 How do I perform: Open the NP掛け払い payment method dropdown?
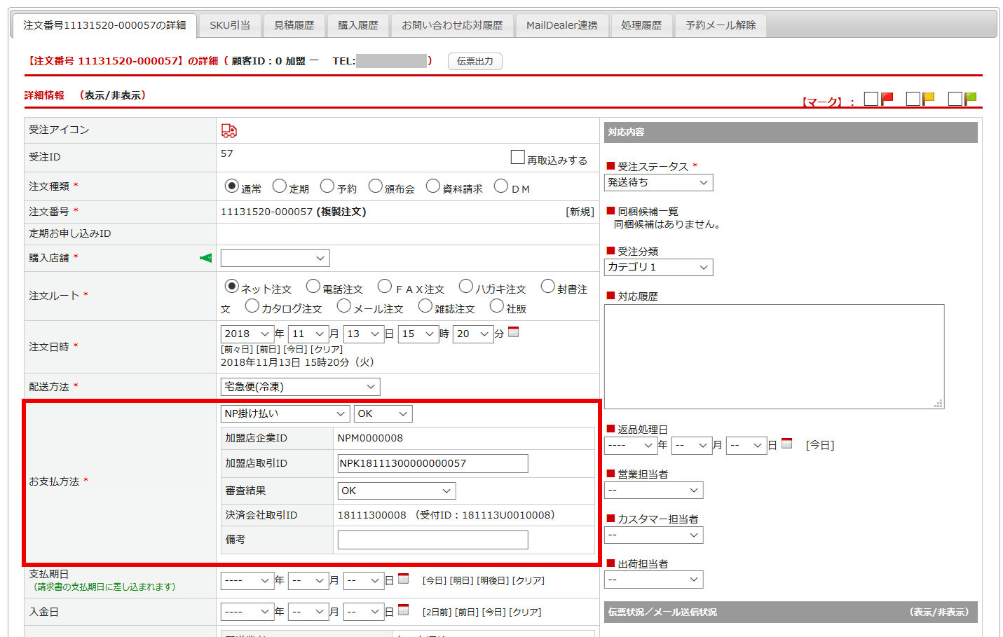[285, 414]
